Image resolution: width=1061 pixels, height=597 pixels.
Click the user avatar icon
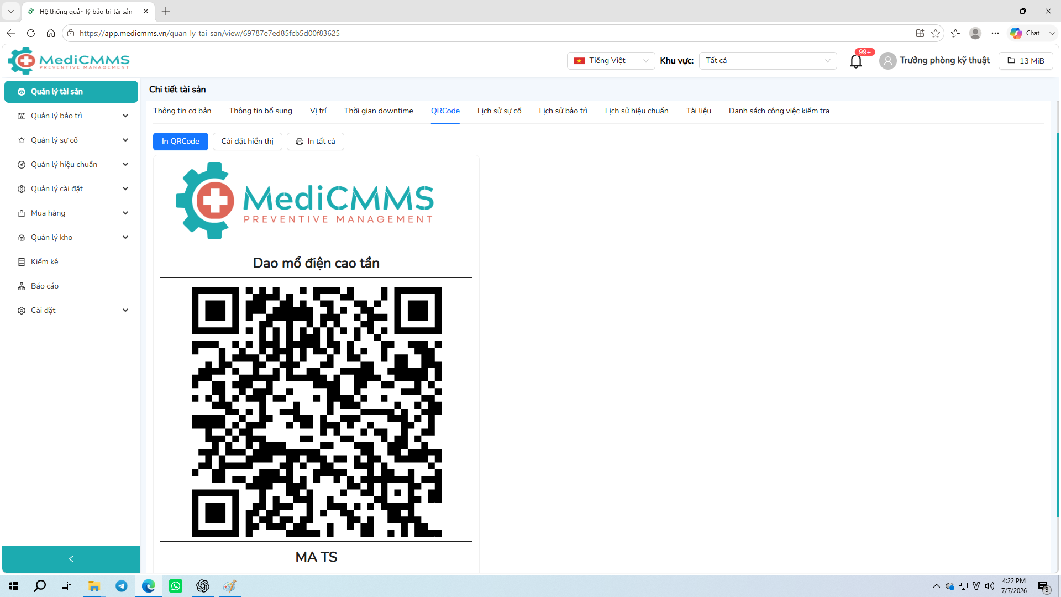(x=887, y=61)
